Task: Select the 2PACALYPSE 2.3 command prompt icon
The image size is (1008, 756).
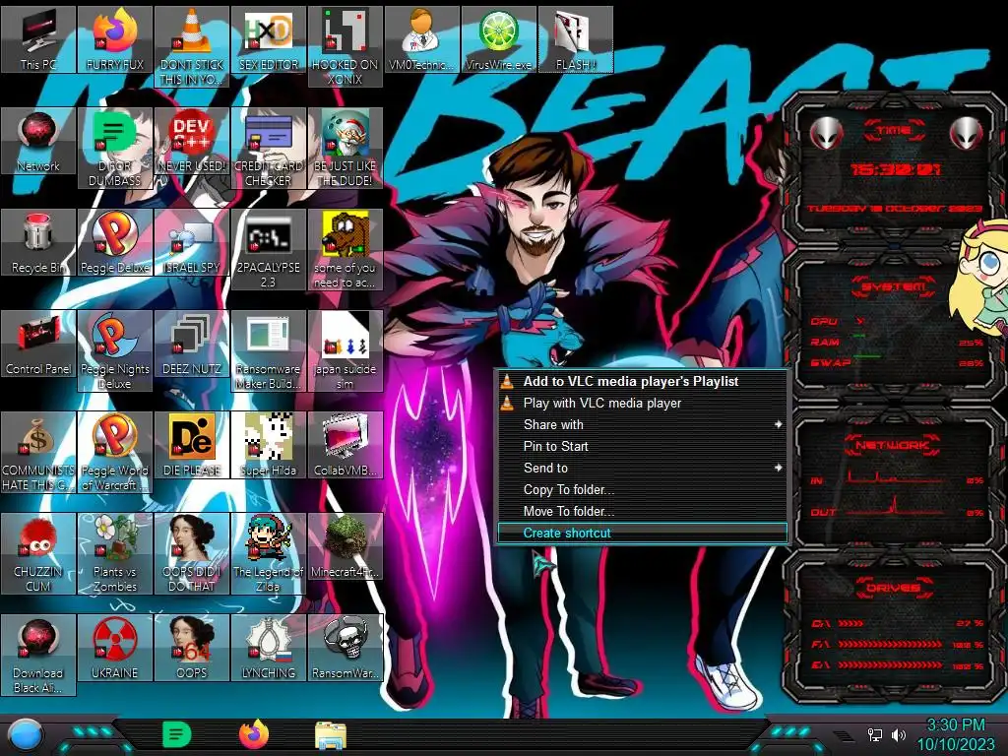Action: tap(268, 249)
